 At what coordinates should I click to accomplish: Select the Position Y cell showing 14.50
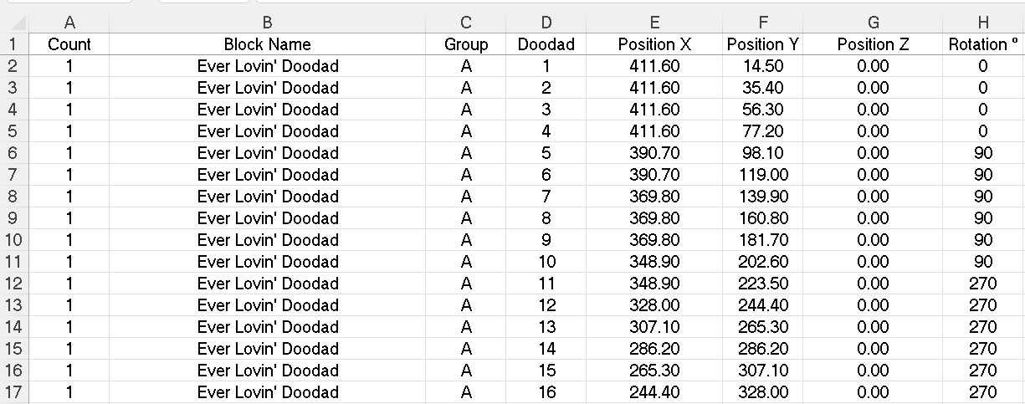(763, 66)
